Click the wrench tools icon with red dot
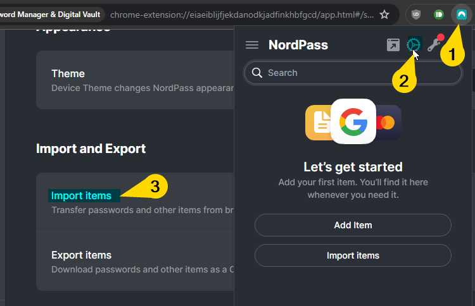The height and width of the screenshot is (306, 475). click(435, 44)
